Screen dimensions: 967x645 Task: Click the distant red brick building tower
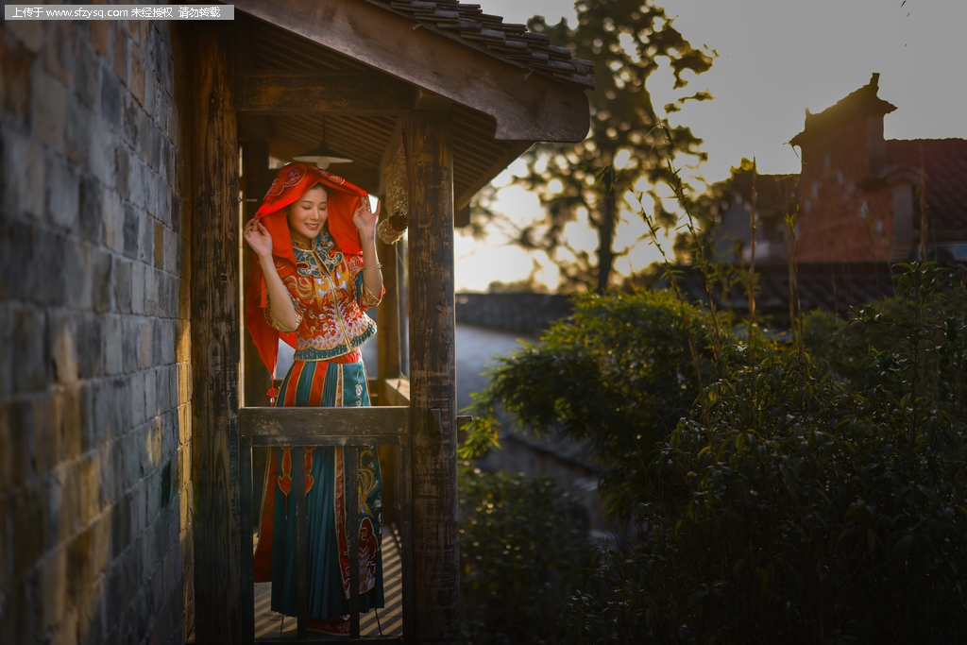tap(843, 179)
